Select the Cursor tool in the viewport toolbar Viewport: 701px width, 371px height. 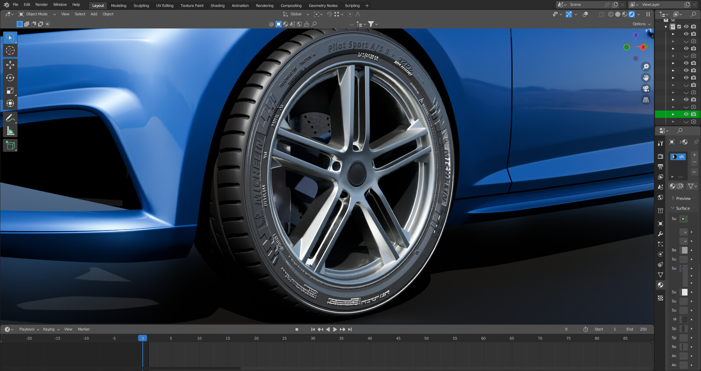(x=10, y=51)
